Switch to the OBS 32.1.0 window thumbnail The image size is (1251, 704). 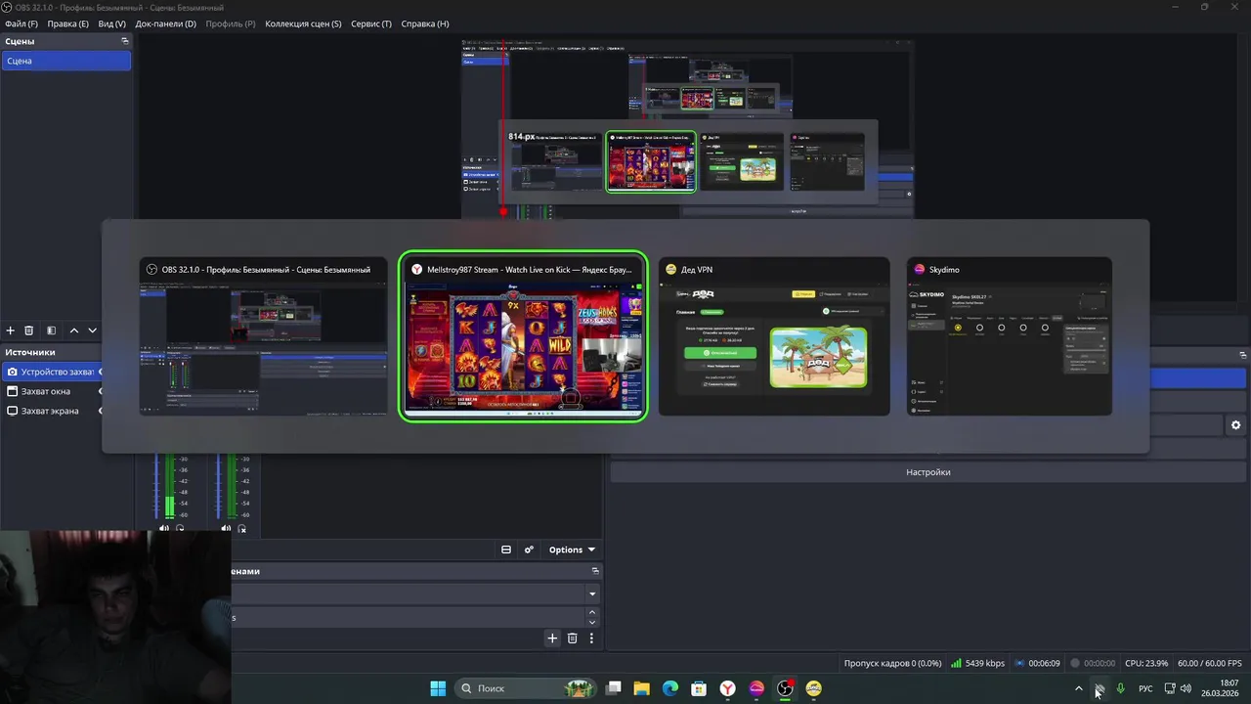(x=263, y=336)
